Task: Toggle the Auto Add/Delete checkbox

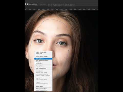Action: (28, 4)
